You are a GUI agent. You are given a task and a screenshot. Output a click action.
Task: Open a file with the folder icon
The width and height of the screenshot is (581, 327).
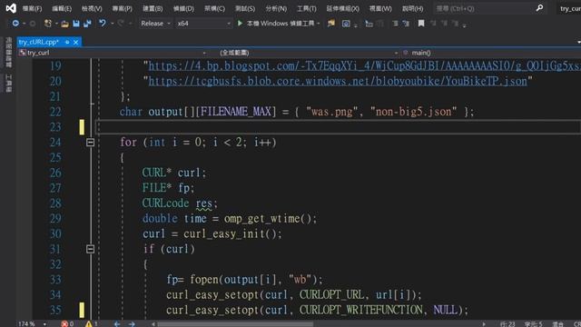tap(64, 24)
